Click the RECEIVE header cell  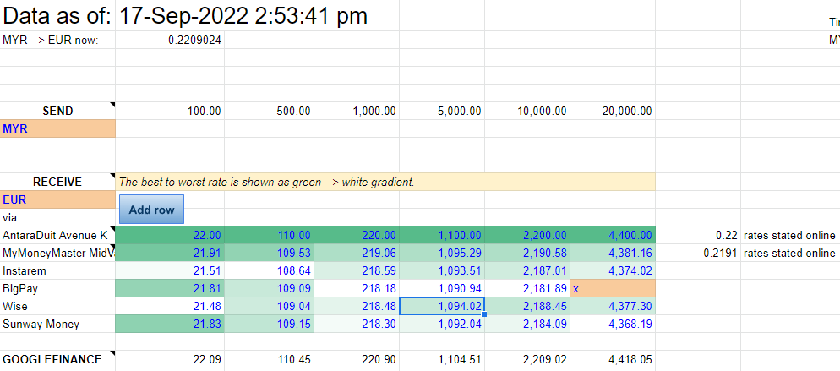pyautogui.click(x=57, y=182)
